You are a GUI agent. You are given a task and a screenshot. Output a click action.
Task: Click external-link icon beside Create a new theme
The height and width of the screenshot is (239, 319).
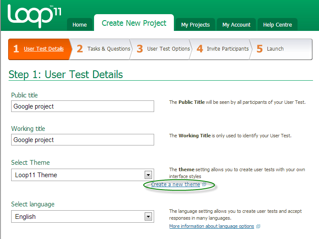coord(204,184)
